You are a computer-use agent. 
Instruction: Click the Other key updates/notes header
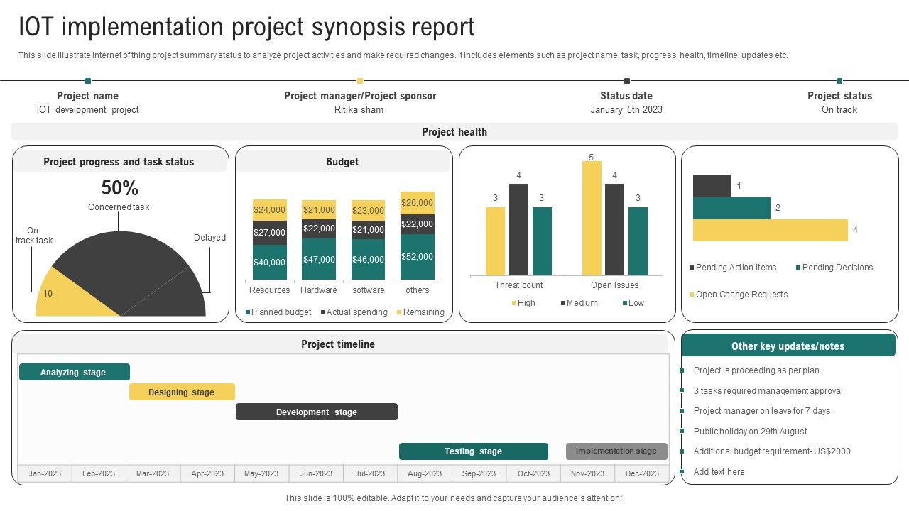788,346
